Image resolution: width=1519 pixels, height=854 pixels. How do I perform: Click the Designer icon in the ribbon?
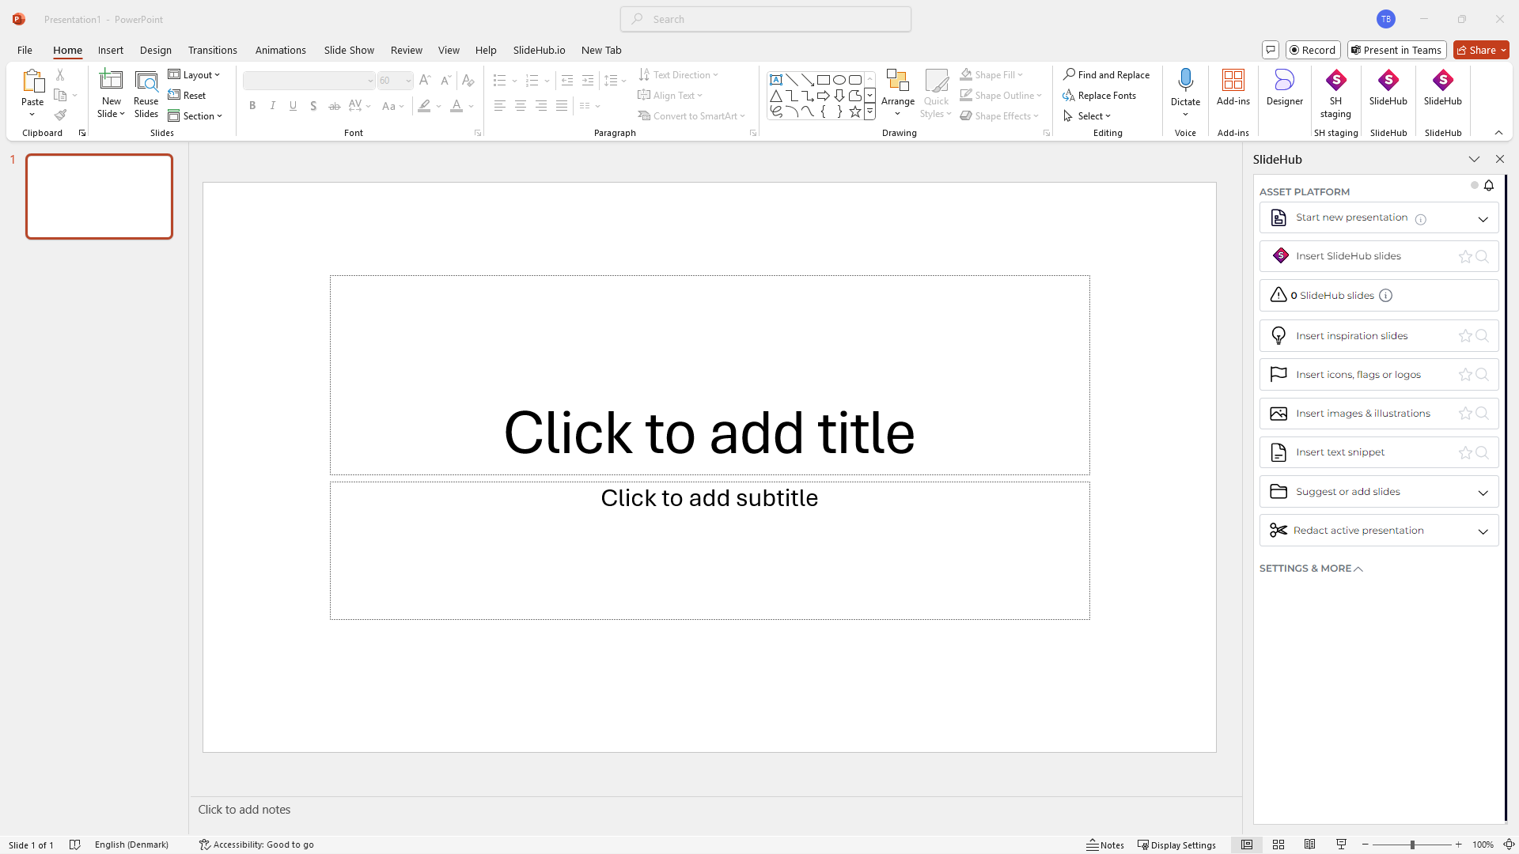tap(1284, 87)
